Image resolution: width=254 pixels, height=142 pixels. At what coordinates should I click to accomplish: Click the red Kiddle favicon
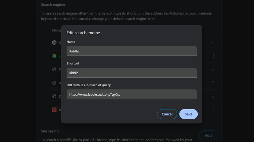coord(54,110)
